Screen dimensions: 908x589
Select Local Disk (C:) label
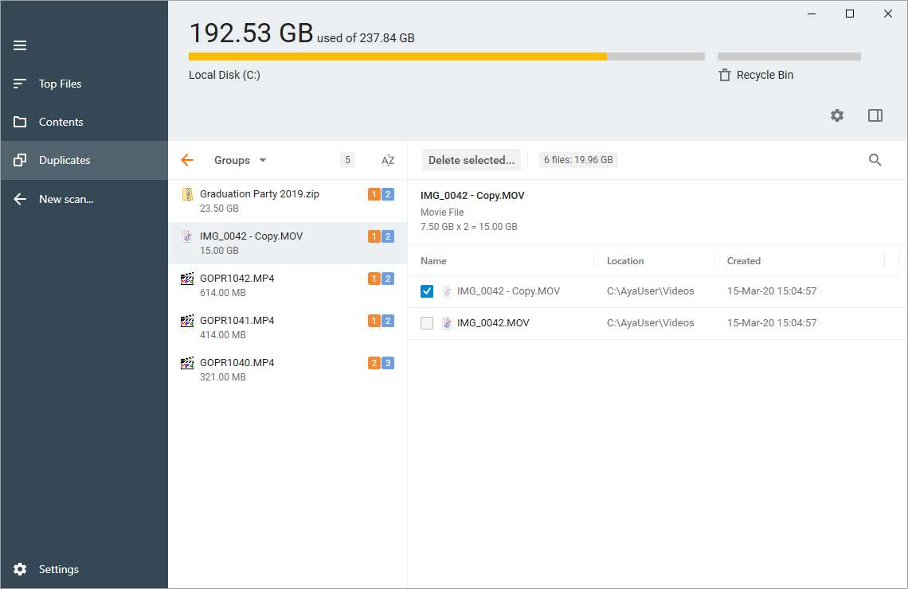[x=225, y=75]
